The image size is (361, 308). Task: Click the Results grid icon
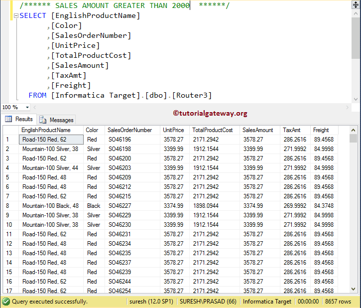coord(8,119)
